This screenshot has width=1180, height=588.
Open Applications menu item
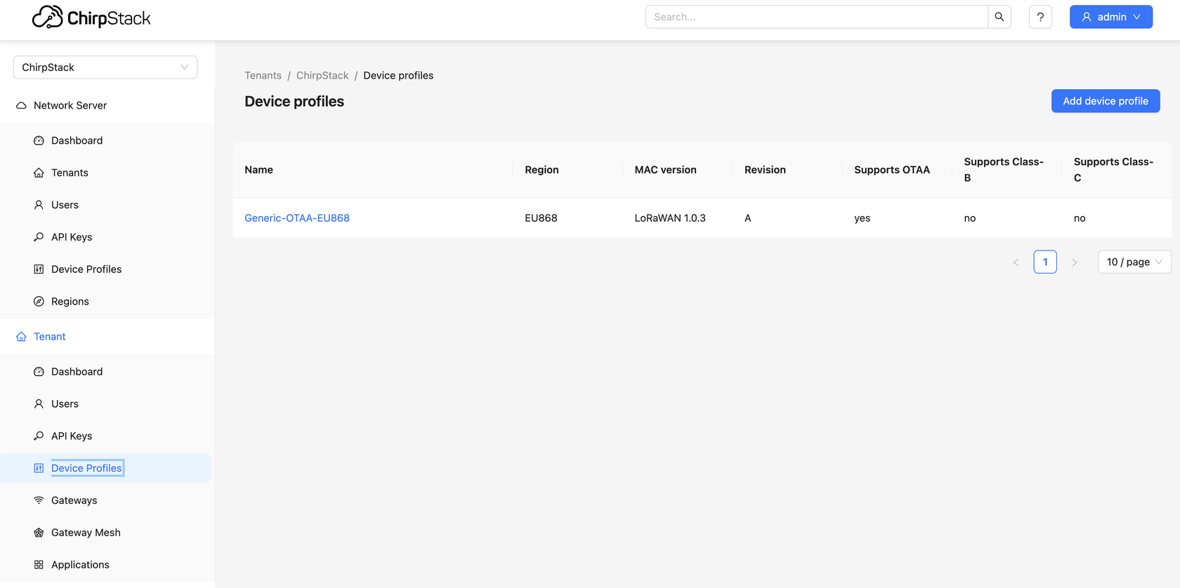[x=107, y=565]
